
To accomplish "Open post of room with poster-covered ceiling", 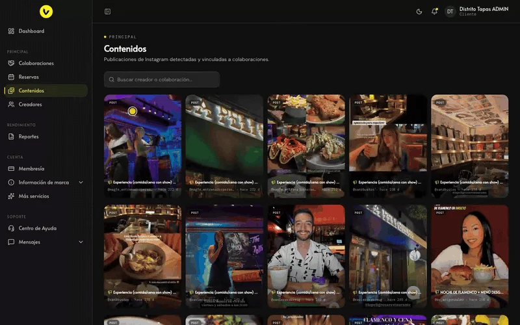I will pos(469,146).
